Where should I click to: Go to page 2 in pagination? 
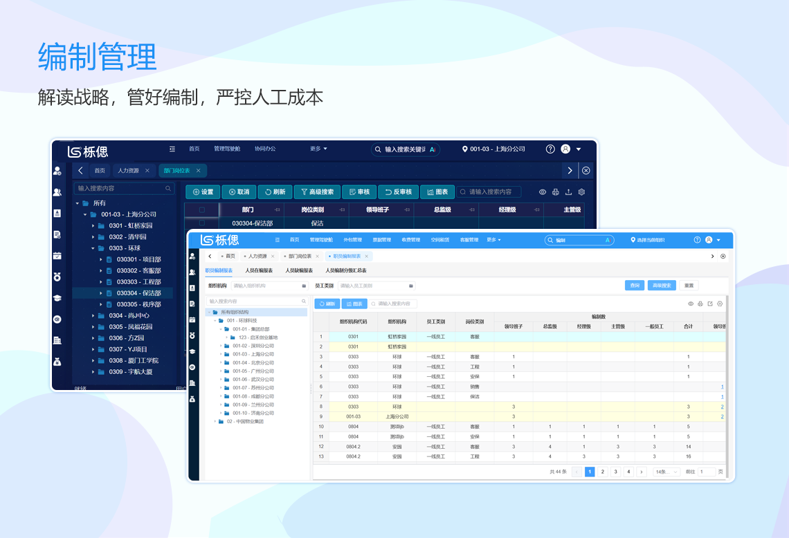[x=603, y=472]
